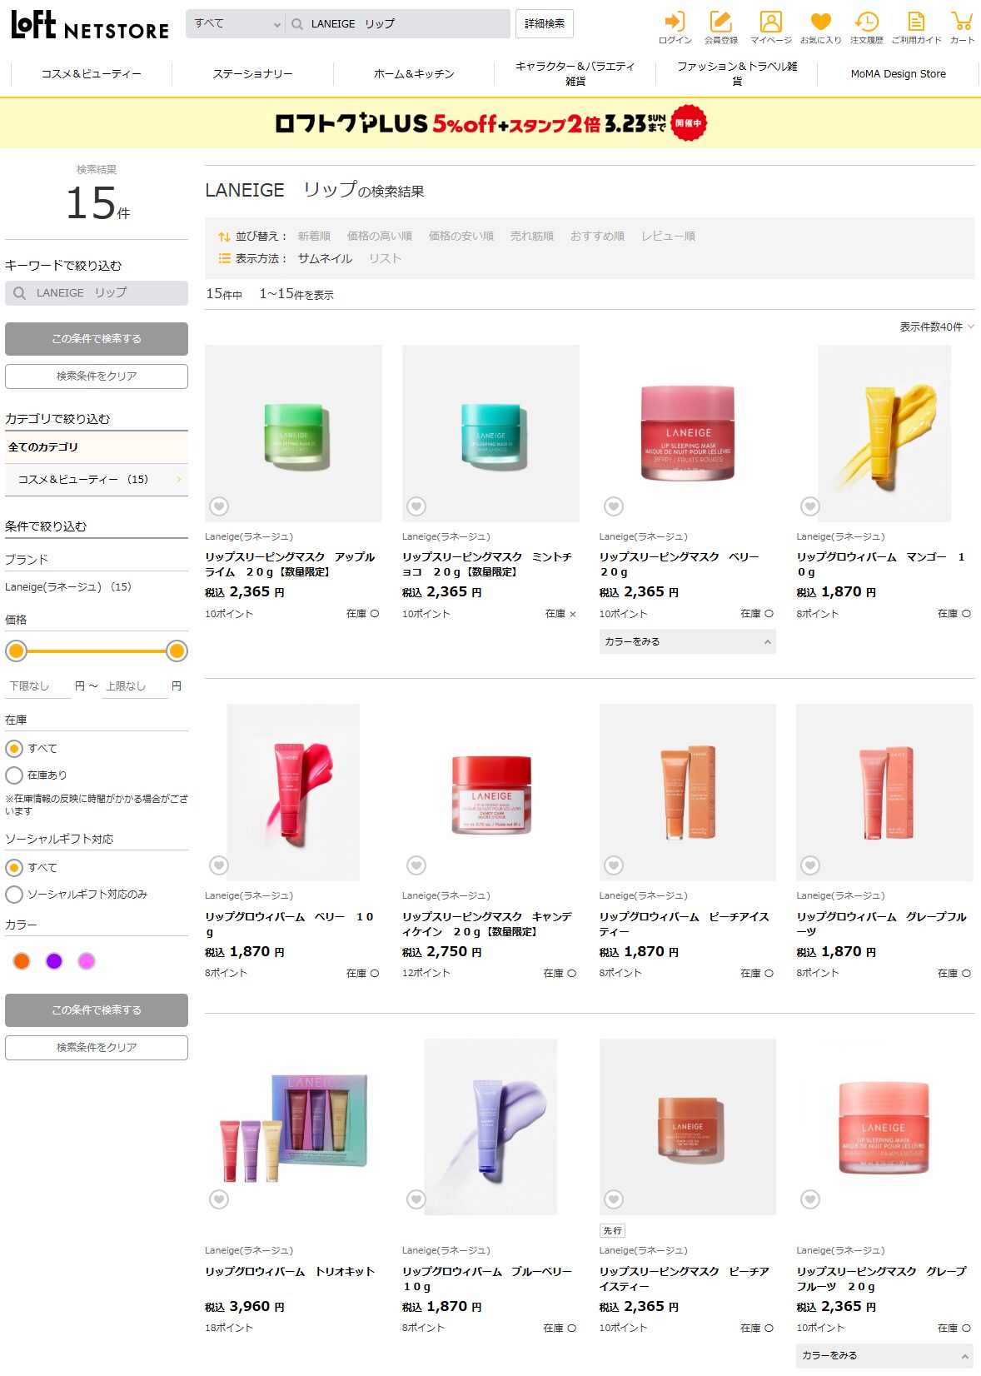Image resolution: width=981 pixels, height=1376 pixels.
Task: Favorite the Berry 10g lip glowy balm
Action: [219, 865]
